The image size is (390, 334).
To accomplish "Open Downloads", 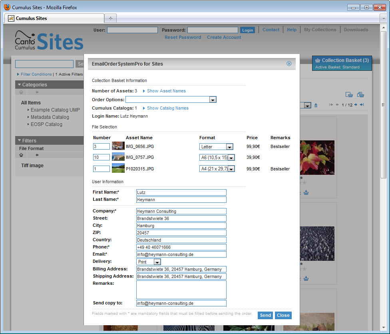I will pyautogui.click(x=356, y=30).
